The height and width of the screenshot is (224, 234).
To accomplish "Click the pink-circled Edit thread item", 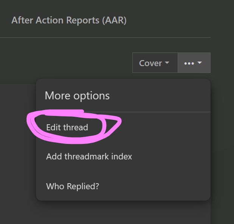I will pyautogui.click(x=67, y=127).
